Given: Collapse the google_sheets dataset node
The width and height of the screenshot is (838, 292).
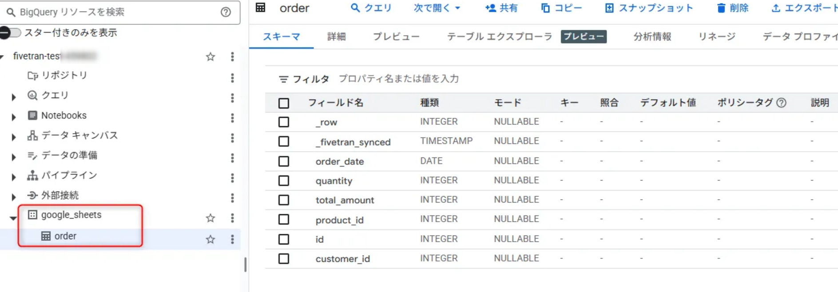Looking at the screenshot, I should point(13,218).
